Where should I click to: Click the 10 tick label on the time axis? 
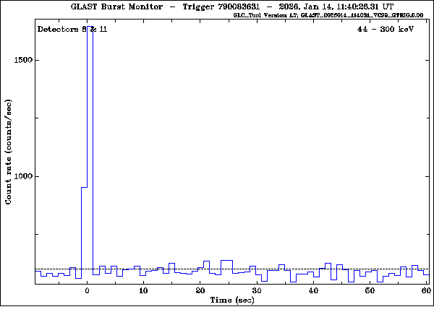(x=143, y=291)
